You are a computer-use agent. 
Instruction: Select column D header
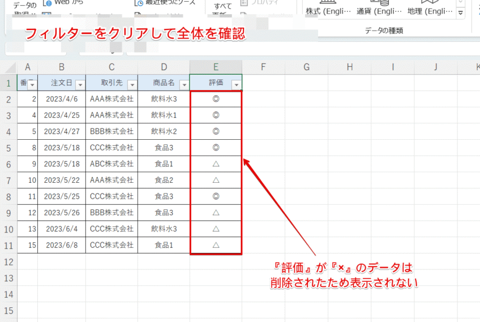point(164,67)
